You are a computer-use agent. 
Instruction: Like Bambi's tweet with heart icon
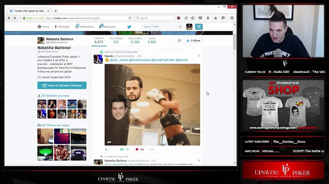(x=137, y=149)
